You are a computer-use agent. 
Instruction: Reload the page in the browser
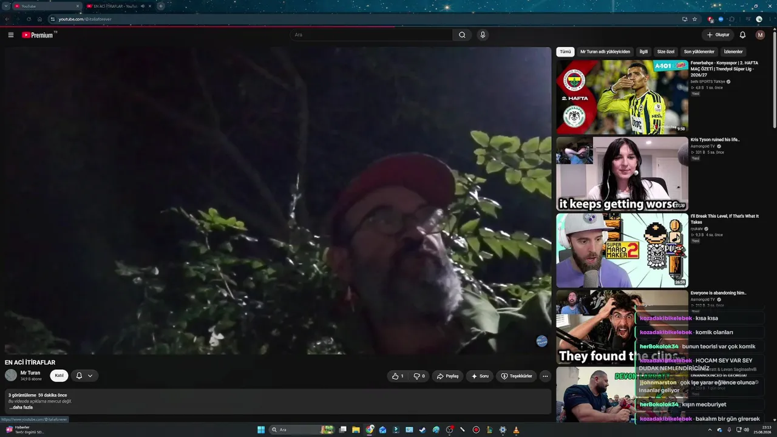click(x=29, y=19)
